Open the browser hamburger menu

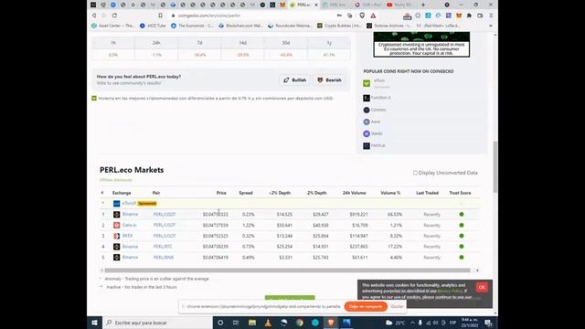tap(491, 16)
